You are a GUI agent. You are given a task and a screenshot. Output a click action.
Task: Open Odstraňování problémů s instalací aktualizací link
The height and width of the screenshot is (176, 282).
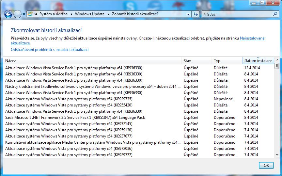click(x=50, y=50)
